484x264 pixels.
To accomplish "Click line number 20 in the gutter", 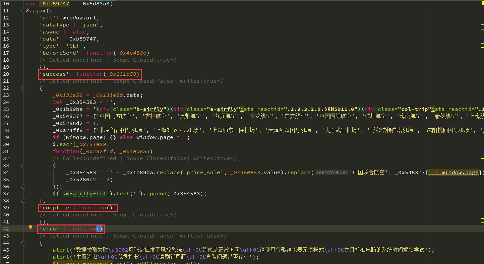I will 6,74.
